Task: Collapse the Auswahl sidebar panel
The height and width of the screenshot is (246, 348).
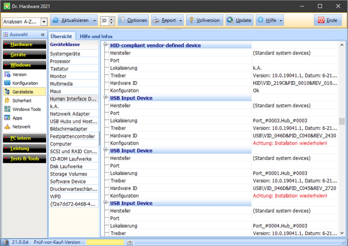Action: click(43, 35)
